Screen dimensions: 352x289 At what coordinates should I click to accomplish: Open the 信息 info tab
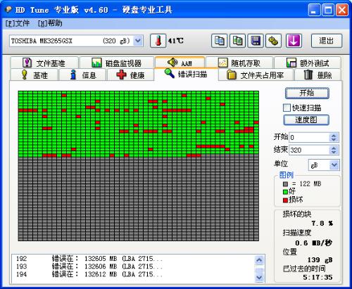(83, 75)
